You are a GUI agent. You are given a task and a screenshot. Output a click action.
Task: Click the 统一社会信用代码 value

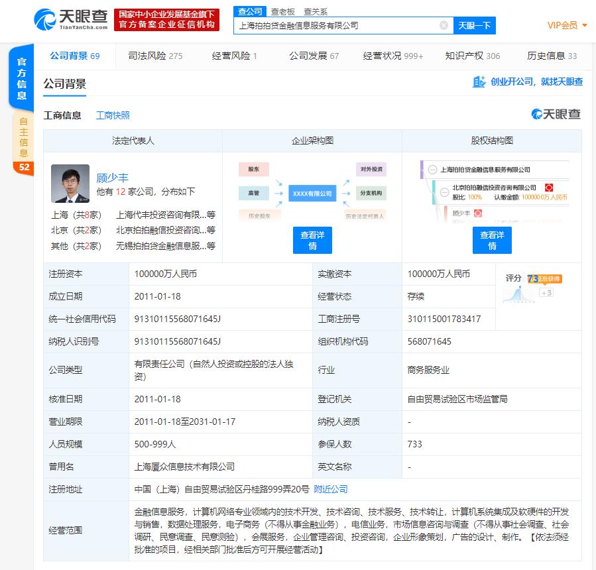click(x=178, y=319)
